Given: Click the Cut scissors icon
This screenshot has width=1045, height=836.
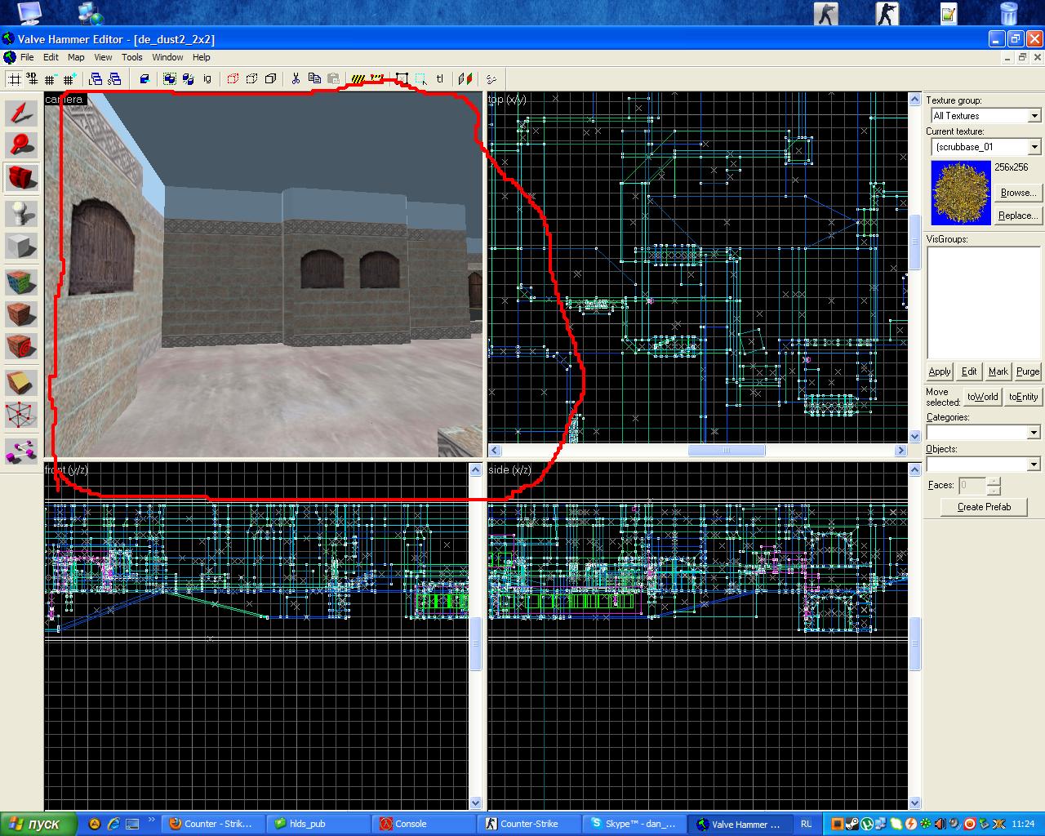Looking at the screenshot, I should click(296, 79).
